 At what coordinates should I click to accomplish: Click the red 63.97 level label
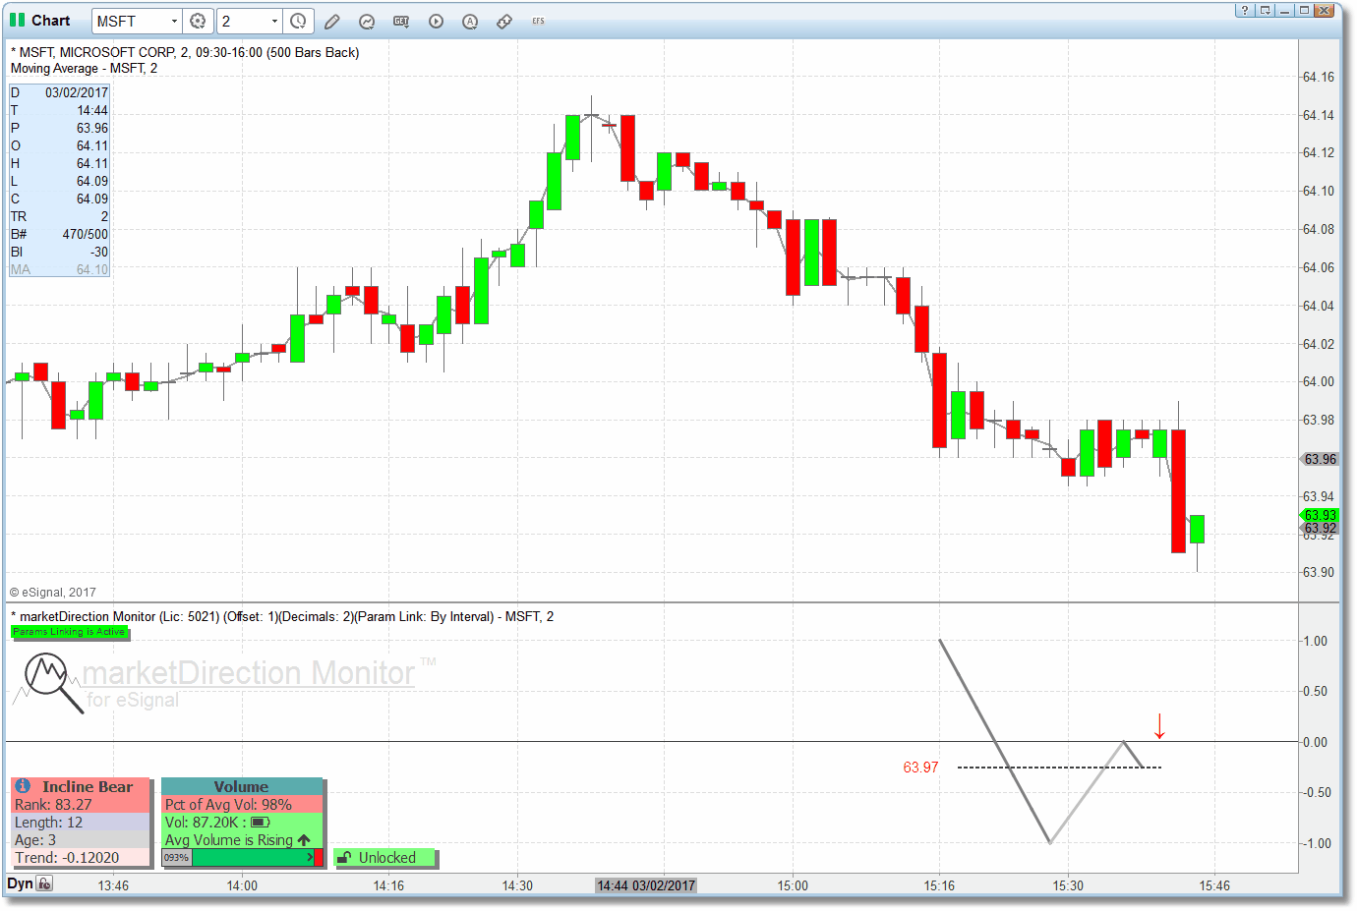point(920,768)
